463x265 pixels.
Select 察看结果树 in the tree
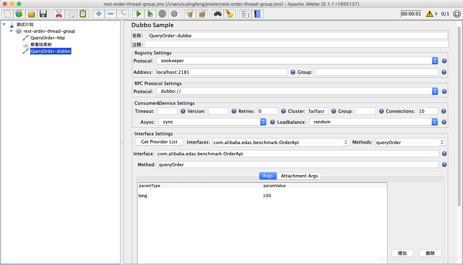41,45
